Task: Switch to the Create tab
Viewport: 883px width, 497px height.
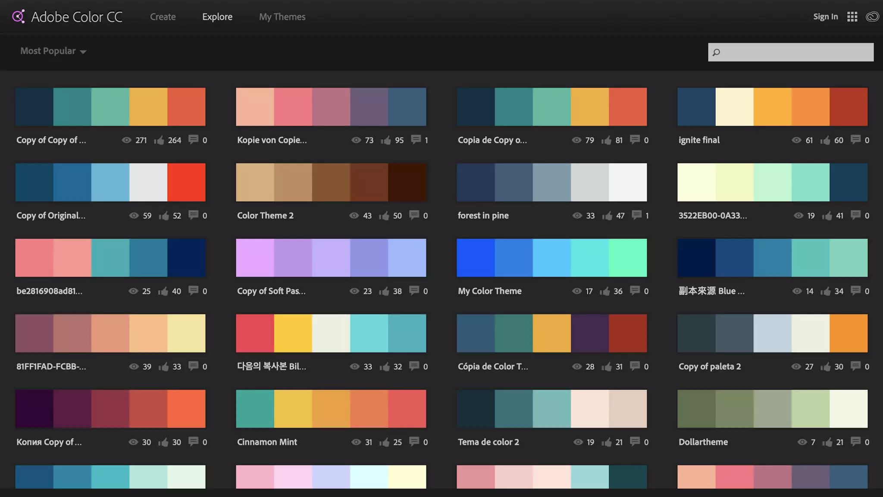Action: click(163, 17)
